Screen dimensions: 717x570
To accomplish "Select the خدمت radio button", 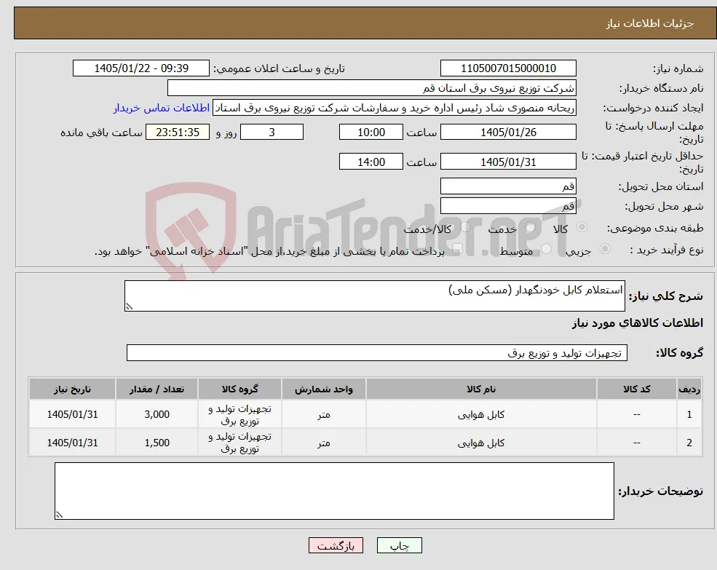I will pyautogui.click(x=531, y=227).
